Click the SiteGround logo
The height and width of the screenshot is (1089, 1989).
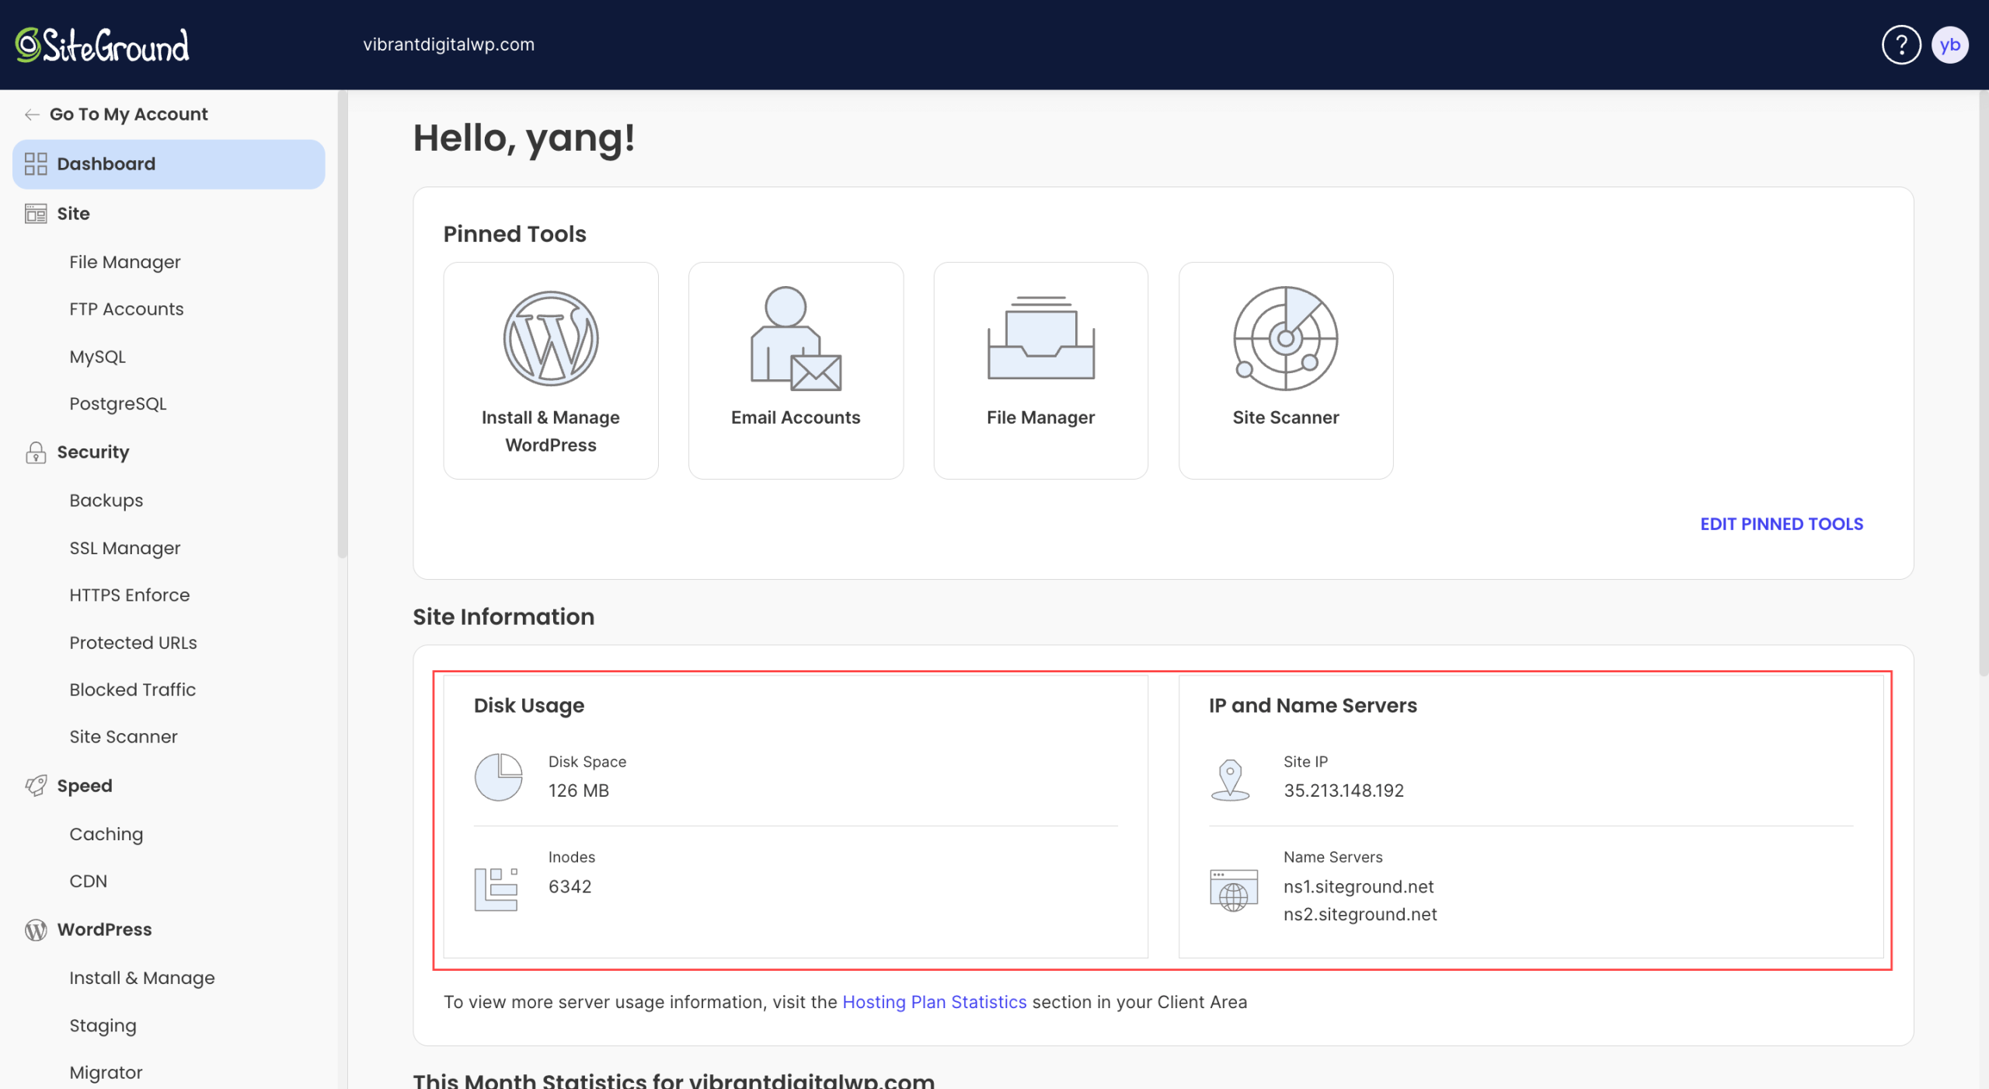pyautogui.click(x=102, y=45)
